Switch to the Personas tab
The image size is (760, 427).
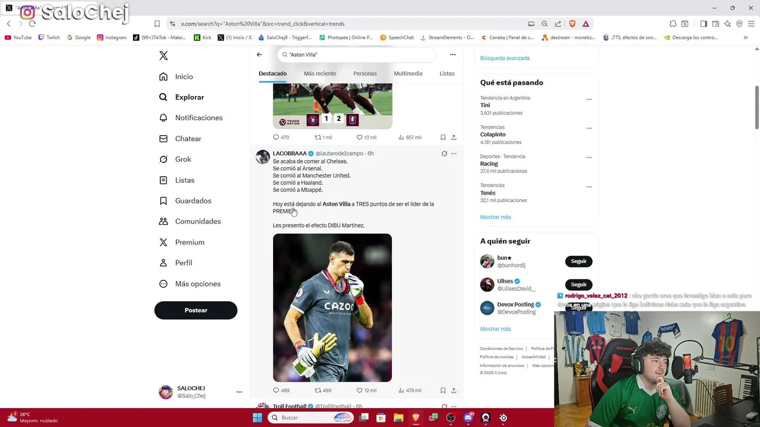click(x=365, y=74)
